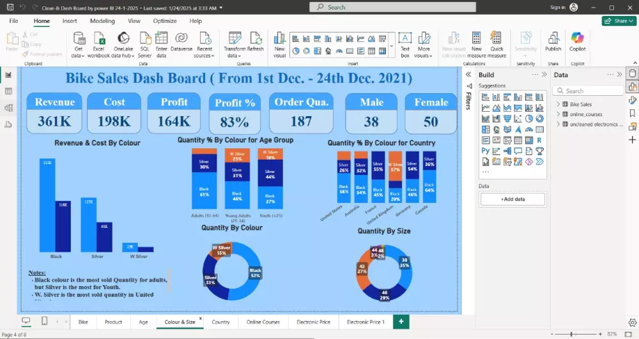
Task: Open the Get data menu
Action: 79,45
